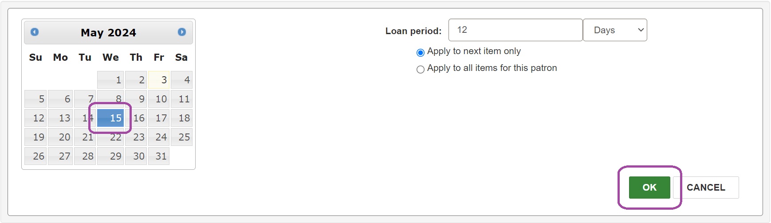Choose Saturday May 25
Image resolution: width=771 pixels, height=223 pixels.
181,137
